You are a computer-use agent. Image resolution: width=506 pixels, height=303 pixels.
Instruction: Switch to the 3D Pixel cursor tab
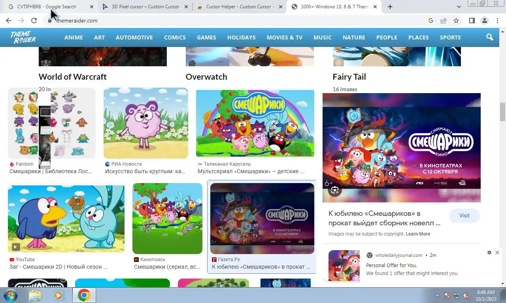click(145, 7)
